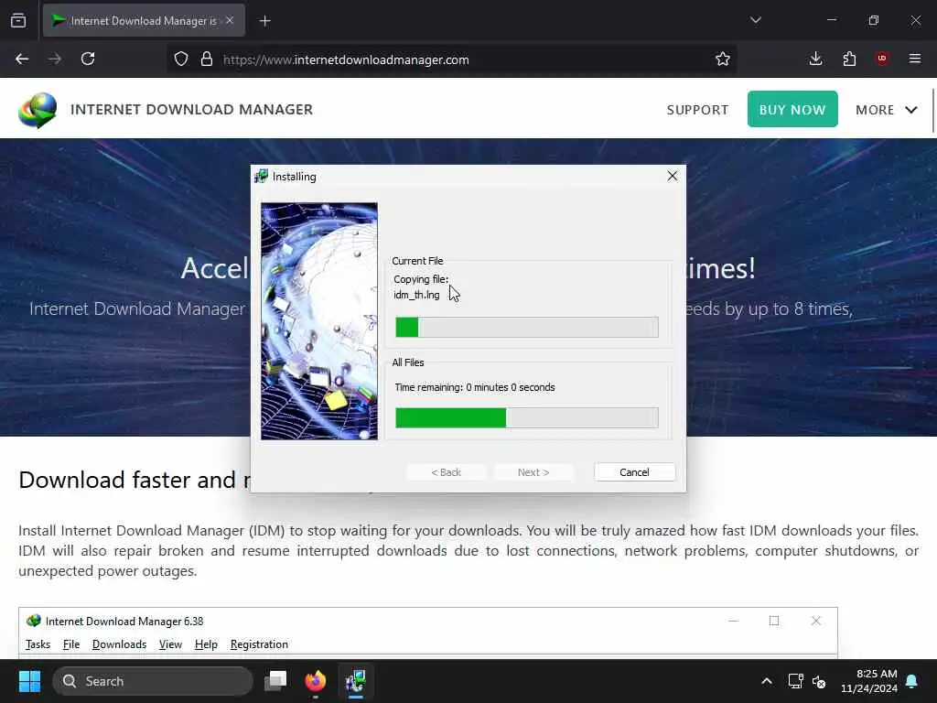Reload the page with the refresh icon
Viewport: 937px width, 703px height.
(88, 59)
